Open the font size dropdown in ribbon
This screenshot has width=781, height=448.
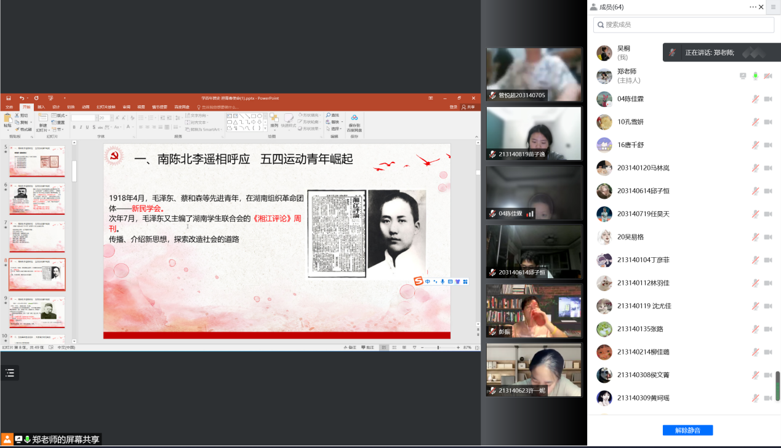click(x=110, y=118)
